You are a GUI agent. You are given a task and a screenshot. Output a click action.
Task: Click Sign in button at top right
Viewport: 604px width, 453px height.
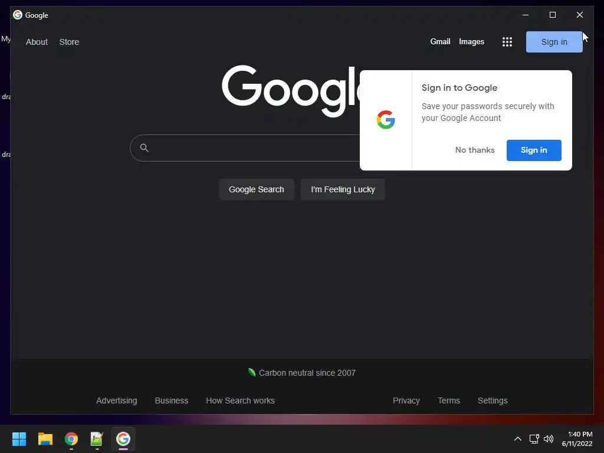(554, 42)
